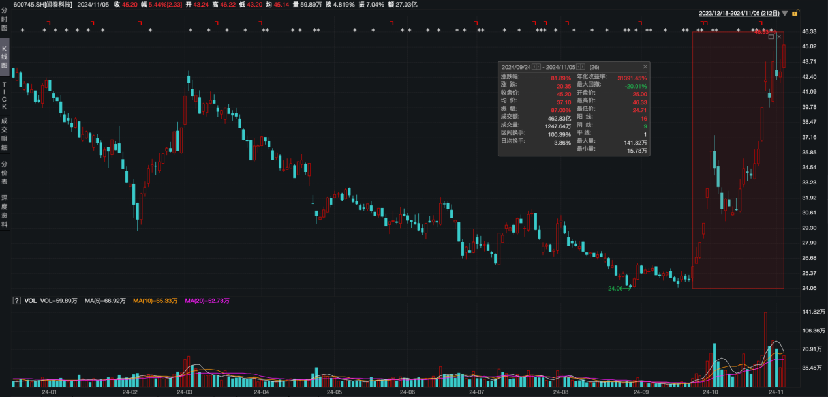The image size is (828, 397).
Task: Select the K线图 sidebar tab
Action: (x=4, y=57)
